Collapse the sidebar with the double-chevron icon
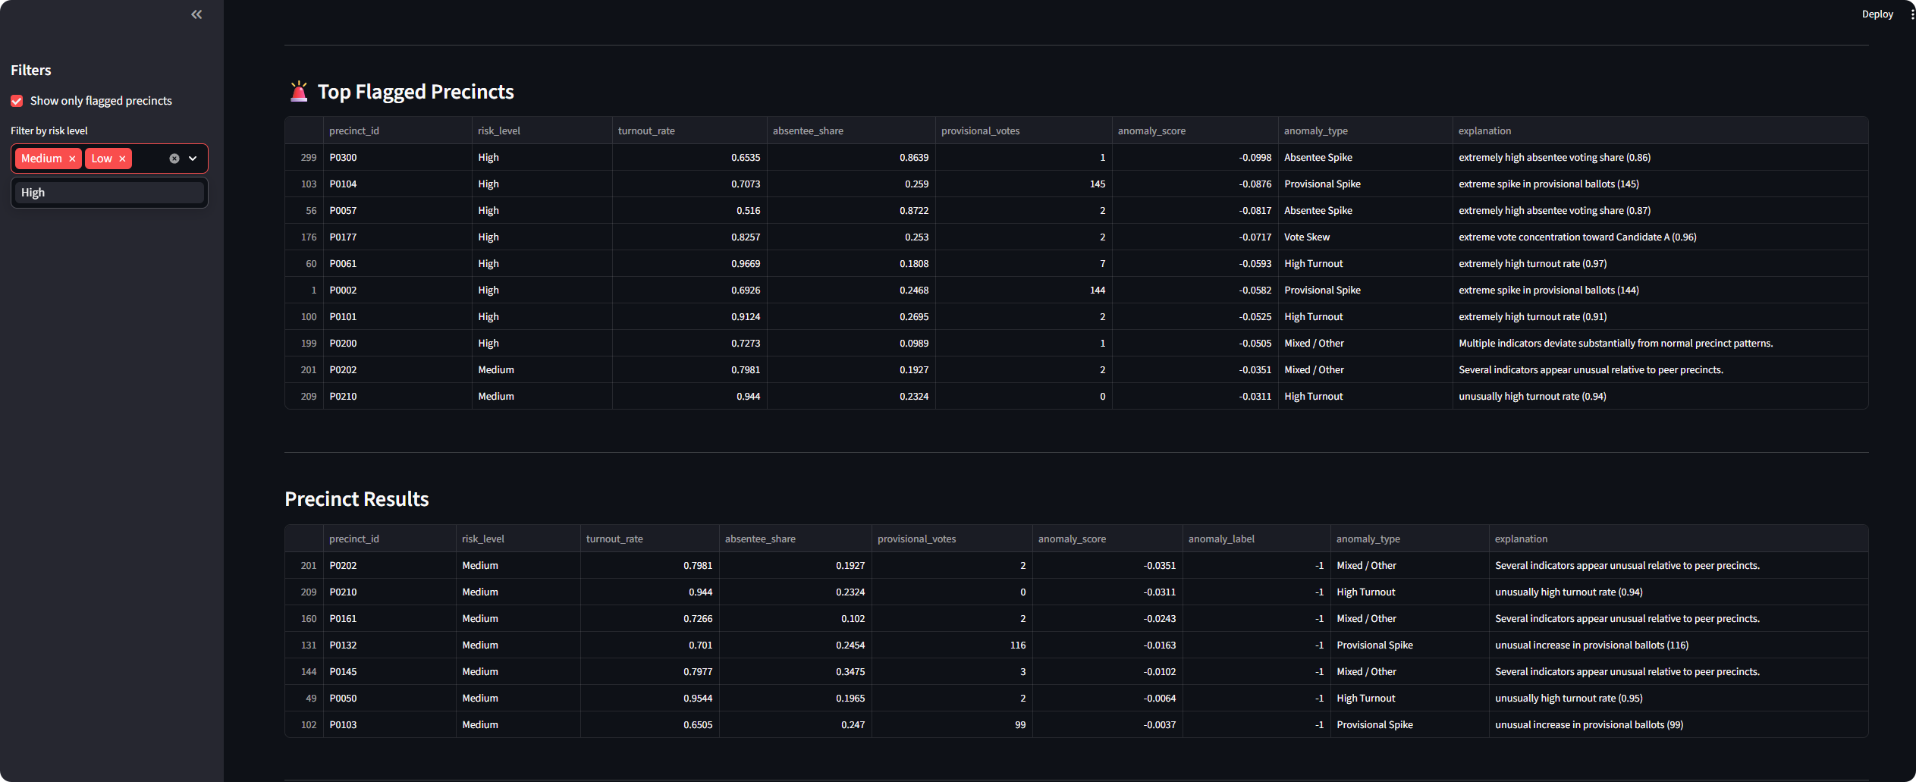 [196, 14]
